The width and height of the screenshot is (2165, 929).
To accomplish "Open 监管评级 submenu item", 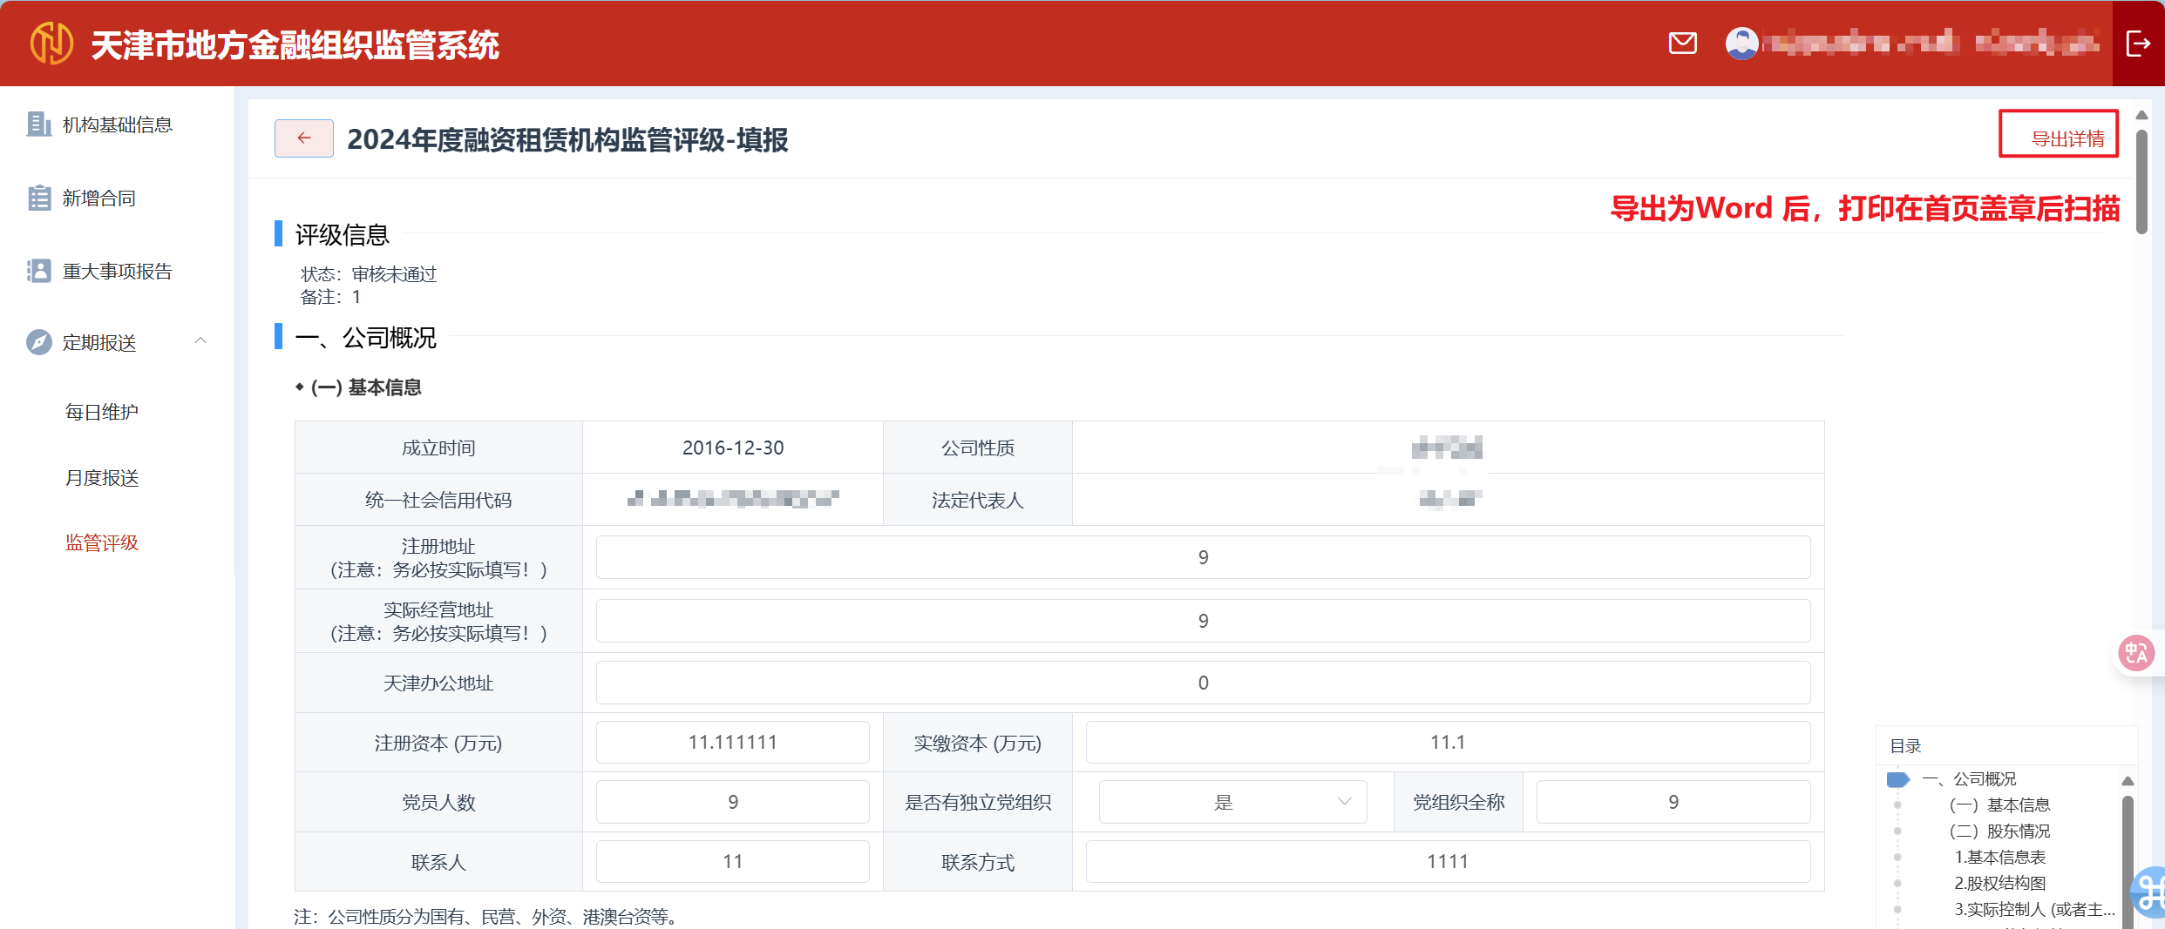I will tap(102, 543).
